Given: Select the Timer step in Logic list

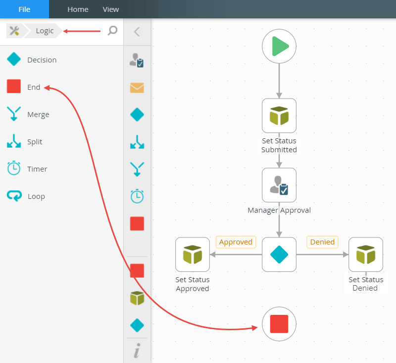Looking at the screenshot, I should click(37, 169).
